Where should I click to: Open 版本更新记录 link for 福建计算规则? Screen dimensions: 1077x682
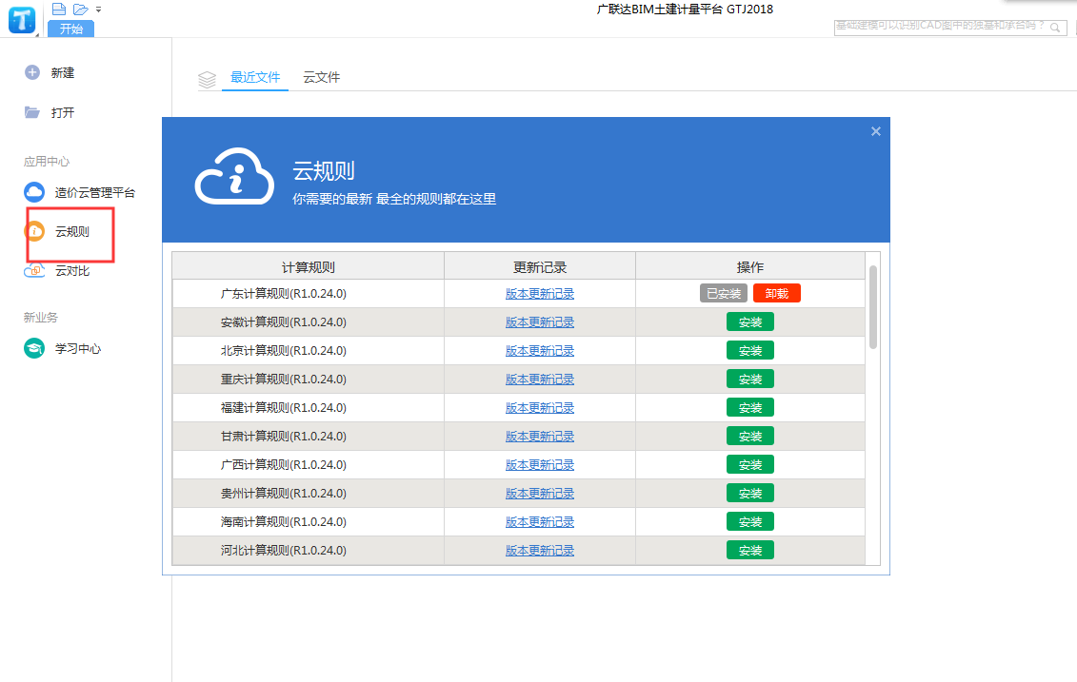[x=540, y=407]
